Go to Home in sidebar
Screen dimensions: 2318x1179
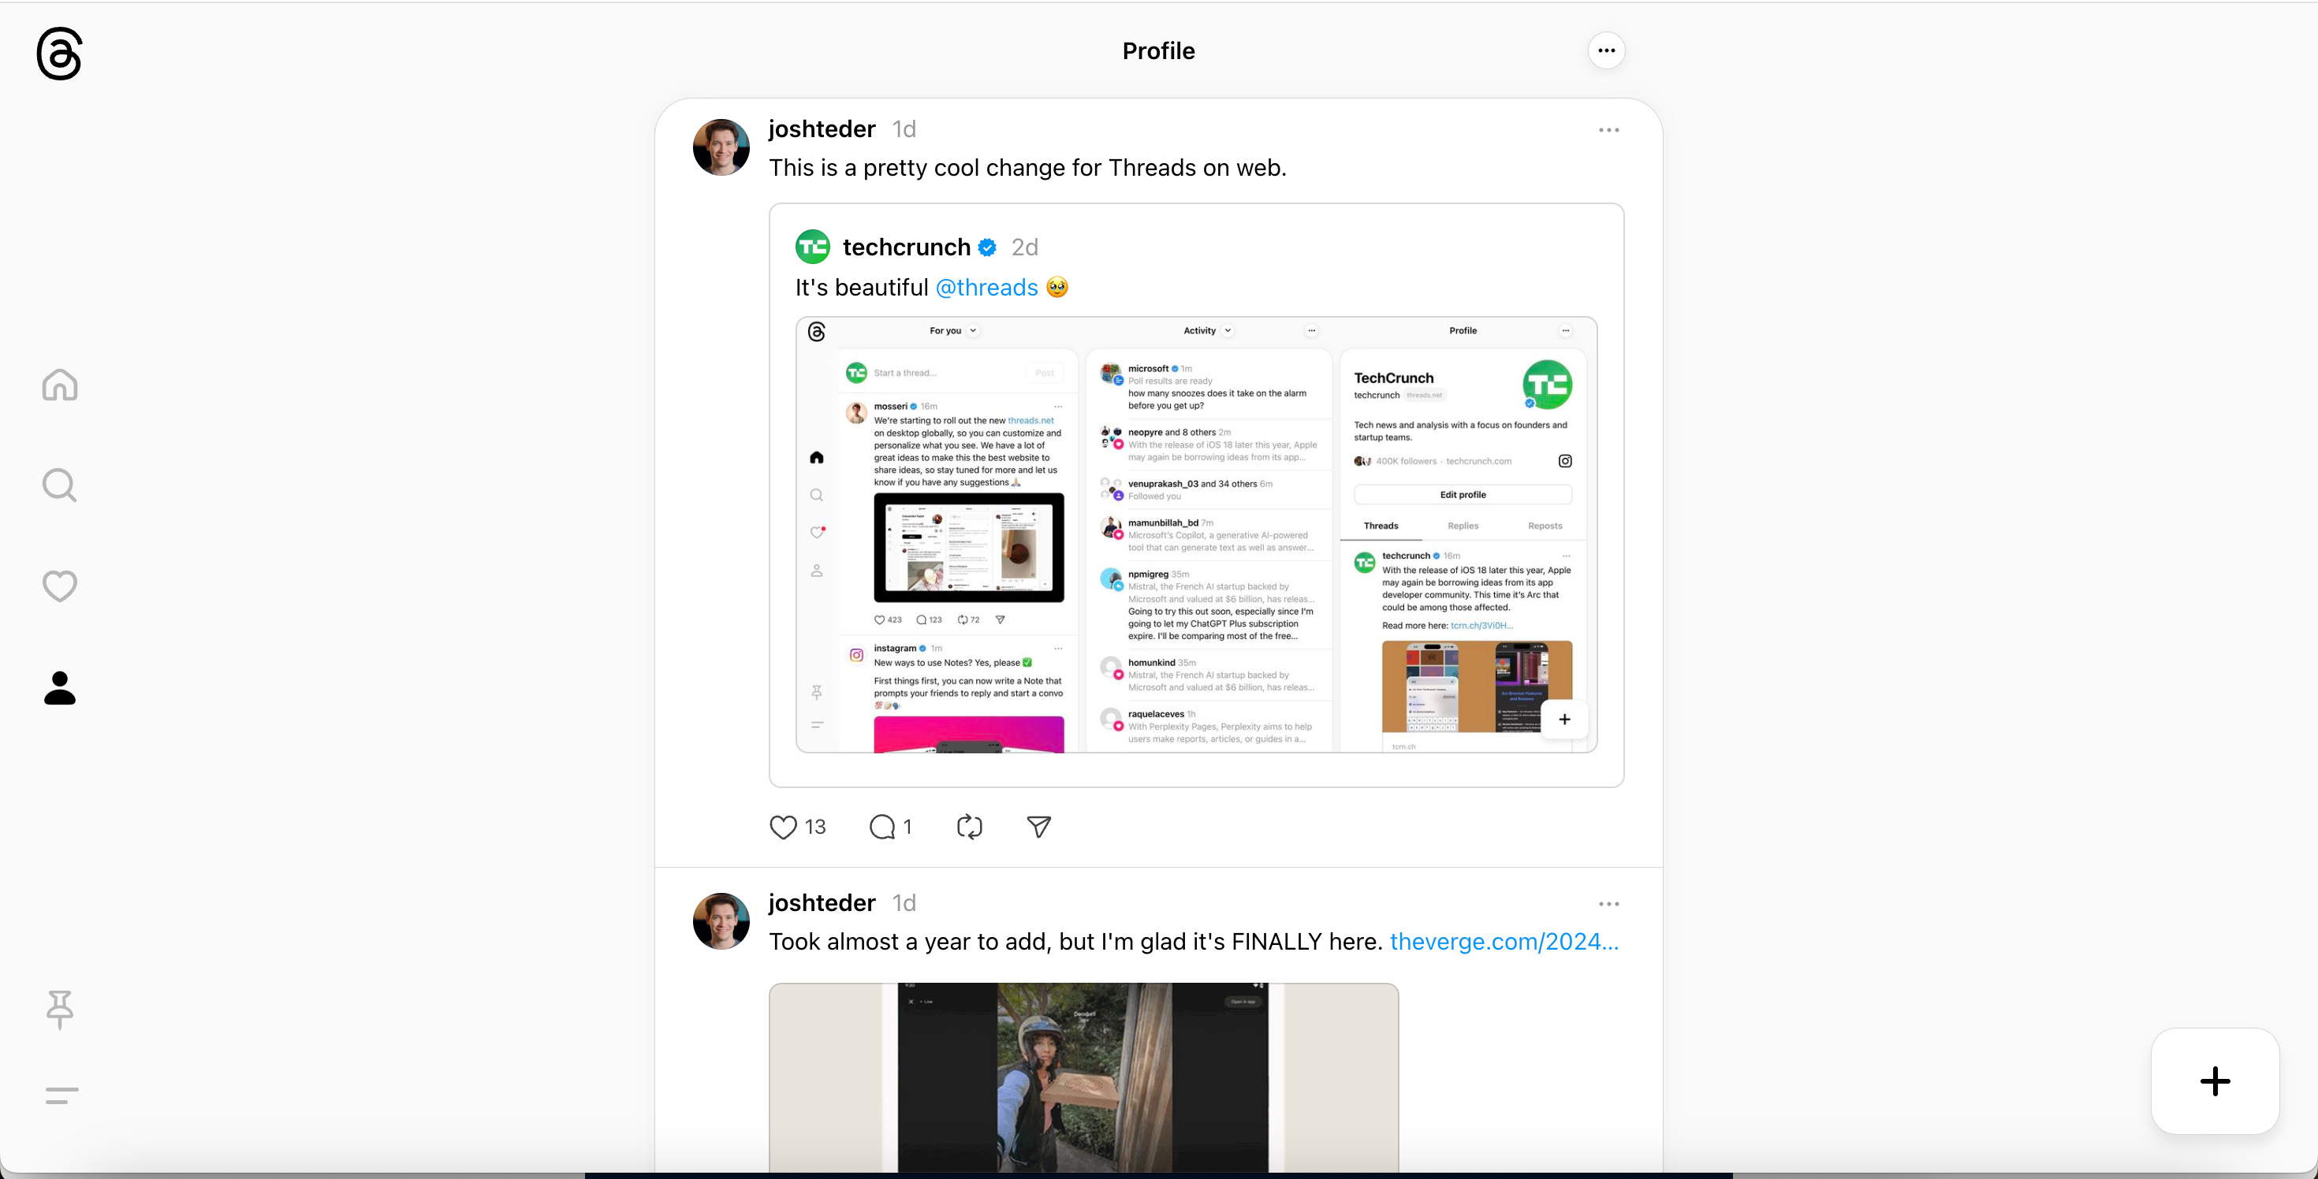[60, 385]
